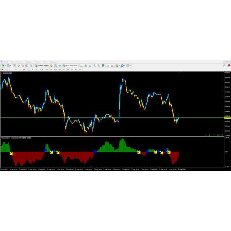This screenshot has height=231, width=231.
Task: Click the Новый ордер button
Action: pyautogui.click(x=42, y=65)
